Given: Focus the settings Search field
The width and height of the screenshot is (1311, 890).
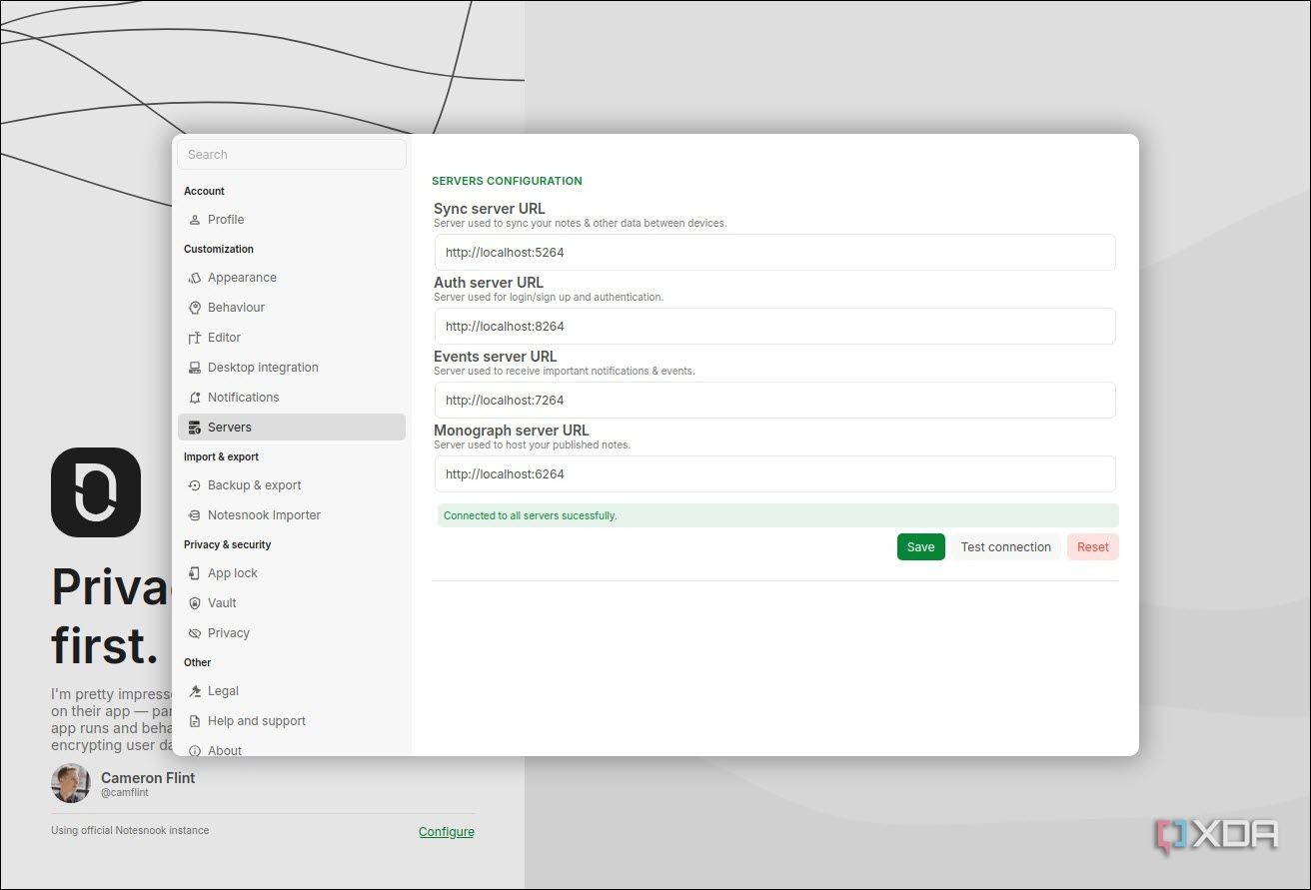Looking at the screenshot, I should point(292,155).
